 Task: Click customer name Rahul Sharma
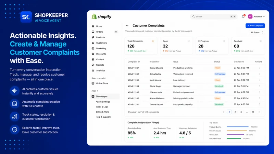point(157,68)
